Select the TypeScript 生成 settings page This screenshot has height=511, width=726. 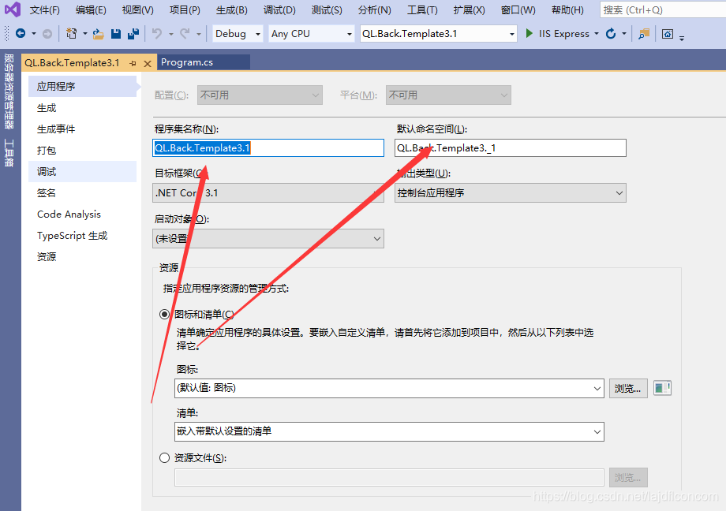pyautogui.click(x=82, y=236)
